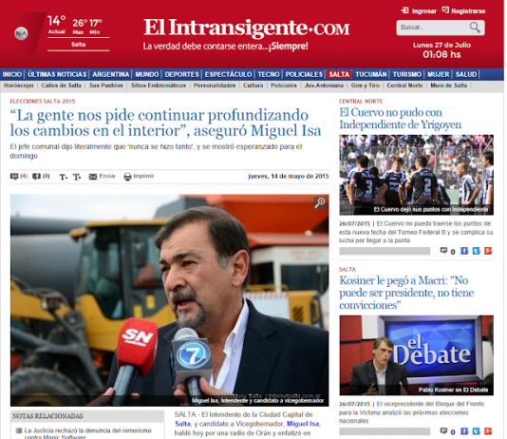Go to DEPORTES section
Screen dimensions: 507x439
pos(181,74)
